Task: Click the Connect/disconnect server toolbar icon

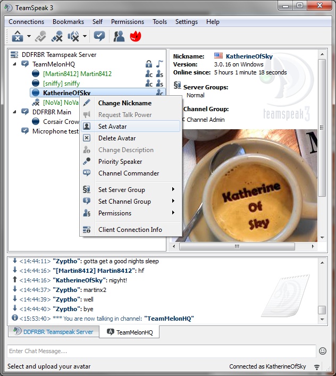Action: tap(18, 37)
